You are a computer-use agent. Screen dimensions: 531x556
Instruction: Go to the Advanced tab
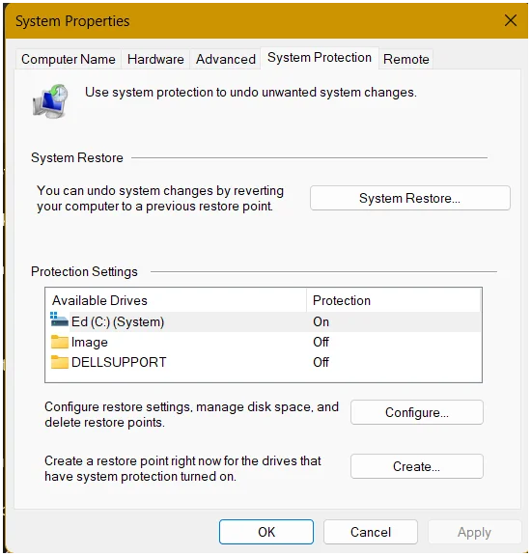point(226,59)
